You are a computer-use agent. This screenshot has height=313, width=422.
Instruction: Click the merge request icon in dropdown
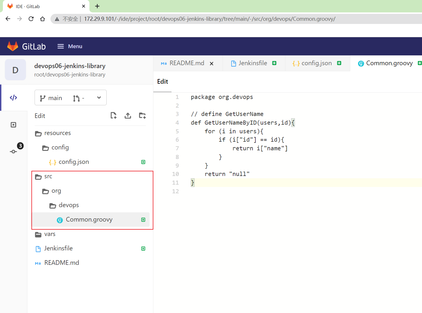pyautogui.click(x=76, y=98)
